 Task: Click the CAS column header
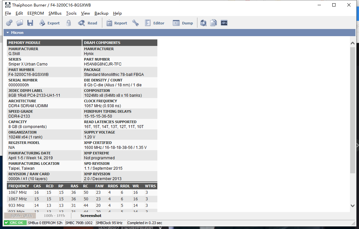[x=37, y=186]
